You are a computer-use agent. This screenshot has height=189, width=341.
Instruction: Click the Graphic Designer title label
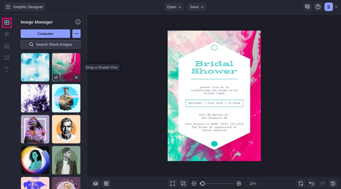tap(28, 7)
